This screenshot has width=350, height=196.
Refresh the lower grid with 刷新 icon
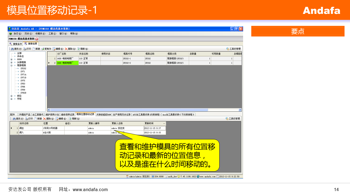point(70,119)
